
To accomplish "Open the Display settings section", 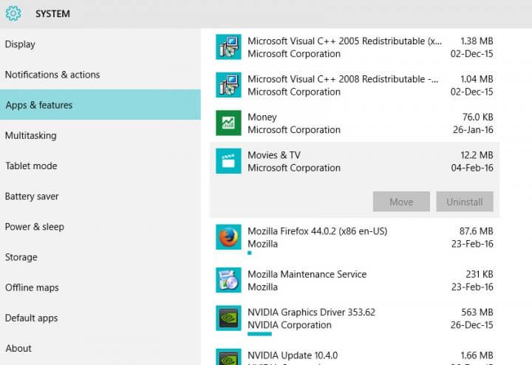I will coord(100,44).
